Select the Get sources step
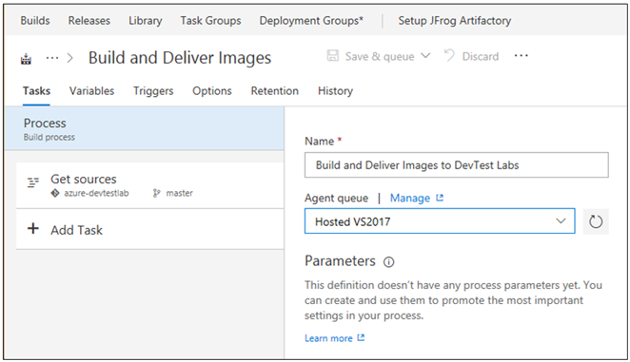630x362 pixels. coord(149,185)
